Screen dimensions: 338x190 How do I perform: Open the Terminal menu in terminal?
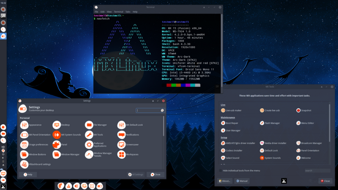[x=118, y=11]
